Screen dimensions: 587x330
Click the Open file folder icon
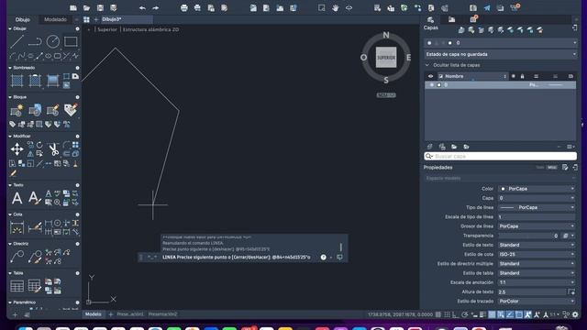86,8
